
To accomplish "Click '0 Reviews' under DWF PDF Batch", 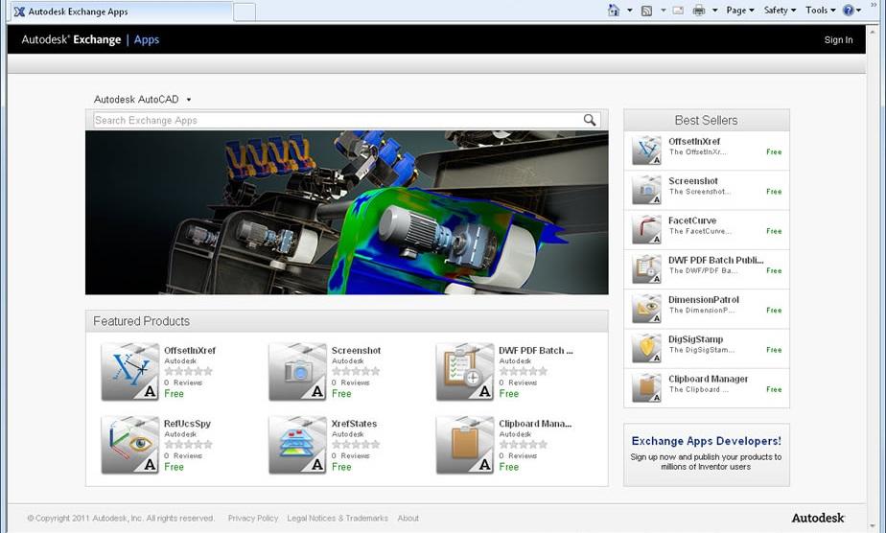I will tap(518, 382).
